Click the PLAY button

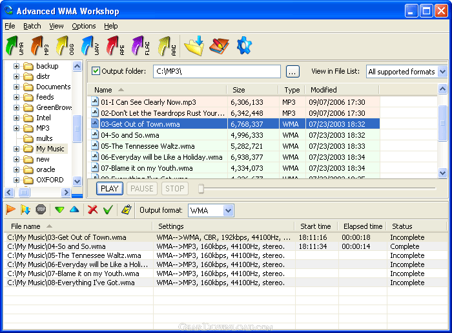click(110, 188)
